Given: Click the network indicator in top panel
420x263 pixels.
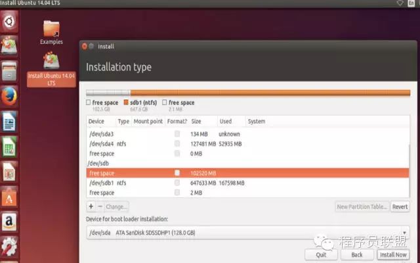Looking at the screenshot, I should coord(400,3).
